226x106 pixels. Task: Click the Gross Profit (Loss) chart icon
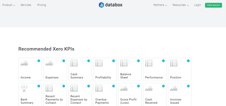pos(124,88)
